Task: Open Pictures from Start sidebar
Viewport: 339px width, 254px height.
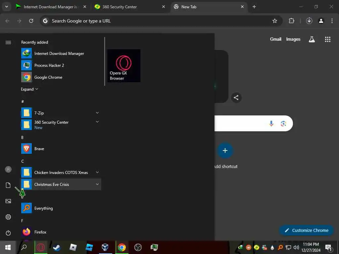Action: coord(8,201)
